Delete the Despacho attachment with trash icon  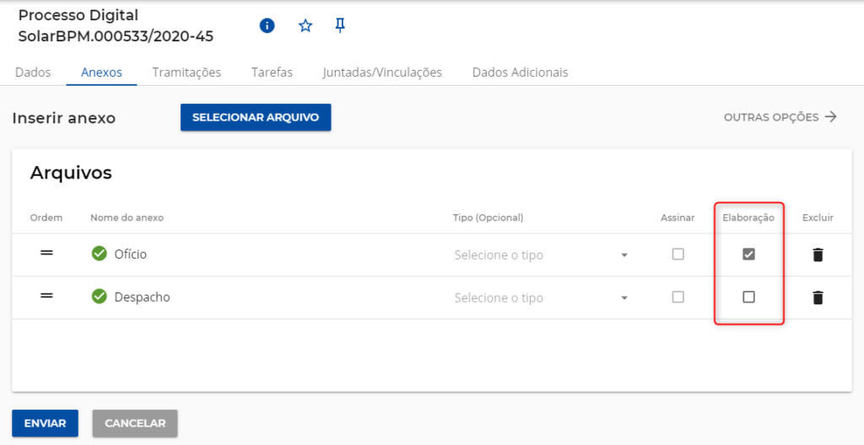point(818,298)
